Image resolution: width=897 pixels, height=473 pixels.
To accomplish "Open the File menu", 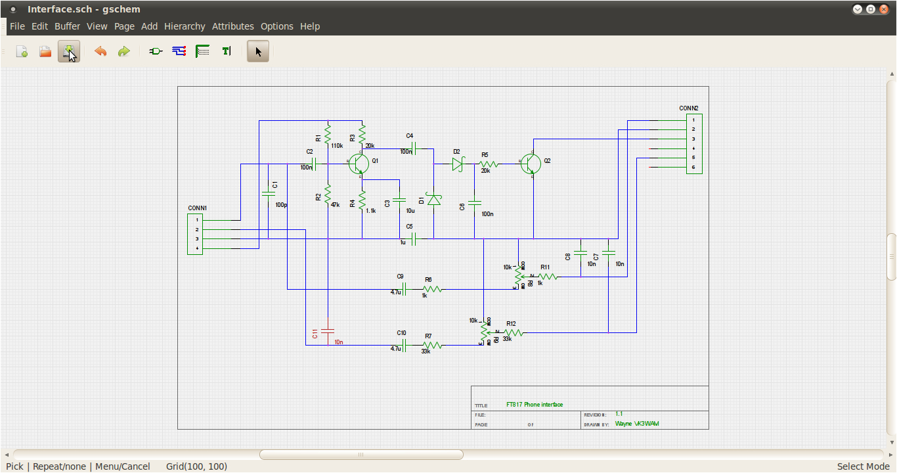I will tap(17, 26).
